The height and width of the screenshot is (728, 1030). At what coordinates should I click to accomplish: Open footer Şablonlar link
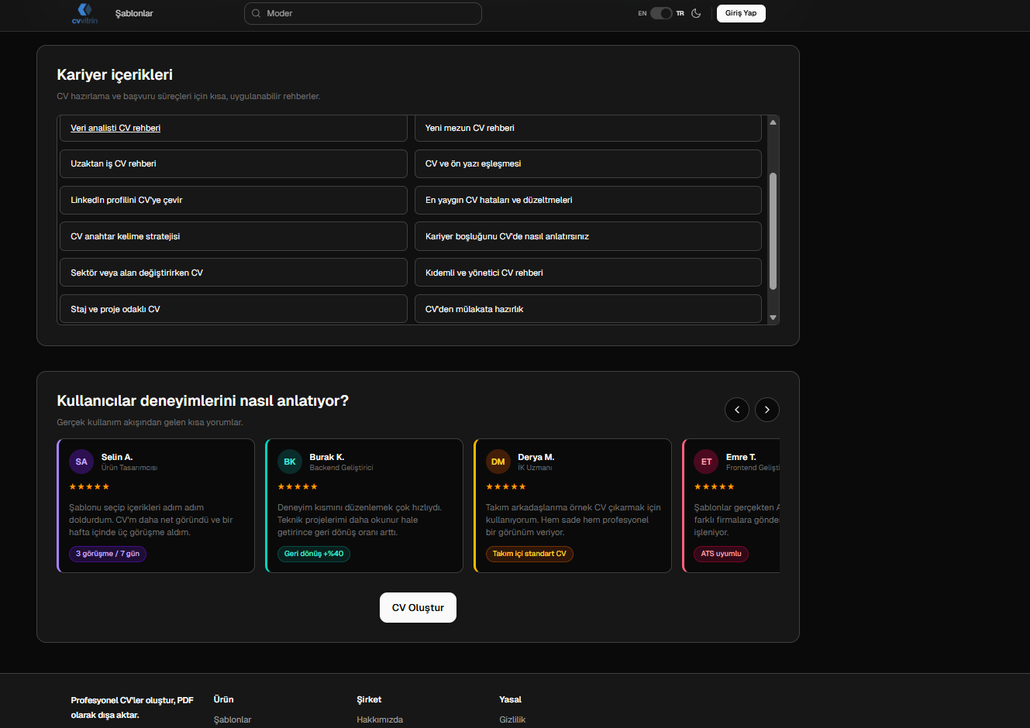233,719
